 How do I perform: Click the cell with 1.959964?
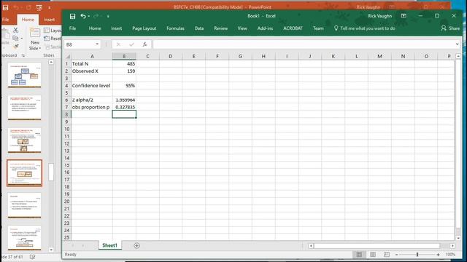coord(124,100)
